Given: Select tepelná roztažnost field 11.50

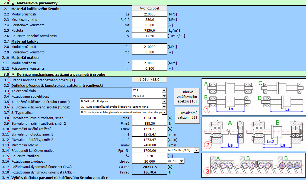Looking at the screenshot, I should (x=150, y=36).
